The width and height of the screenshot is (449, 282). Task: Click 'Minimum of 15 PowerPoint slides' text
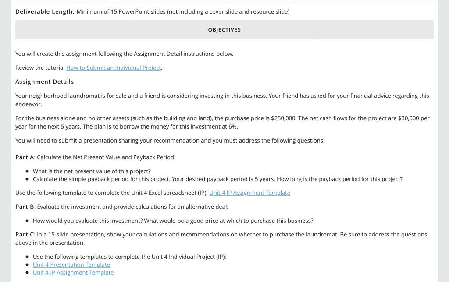[x=121, y=12]
